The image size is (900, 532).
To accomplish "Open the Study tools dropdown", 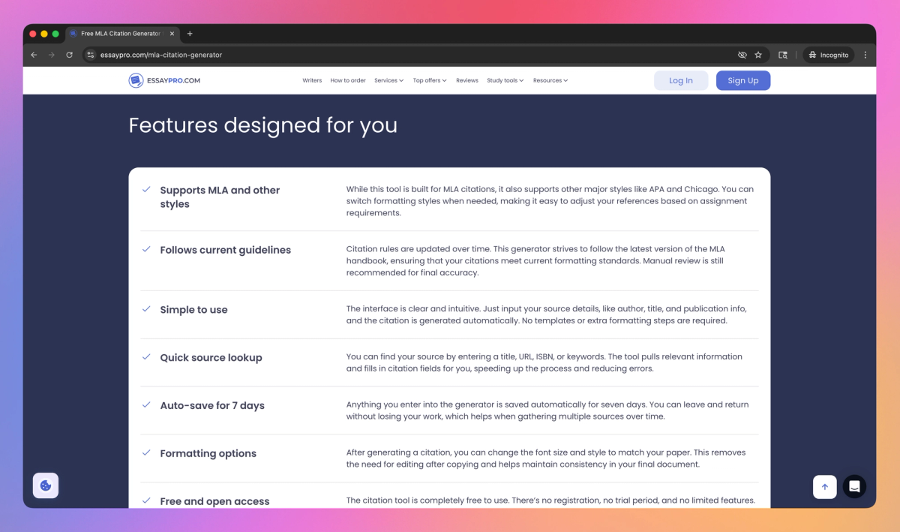I will [x=505, y=80].
